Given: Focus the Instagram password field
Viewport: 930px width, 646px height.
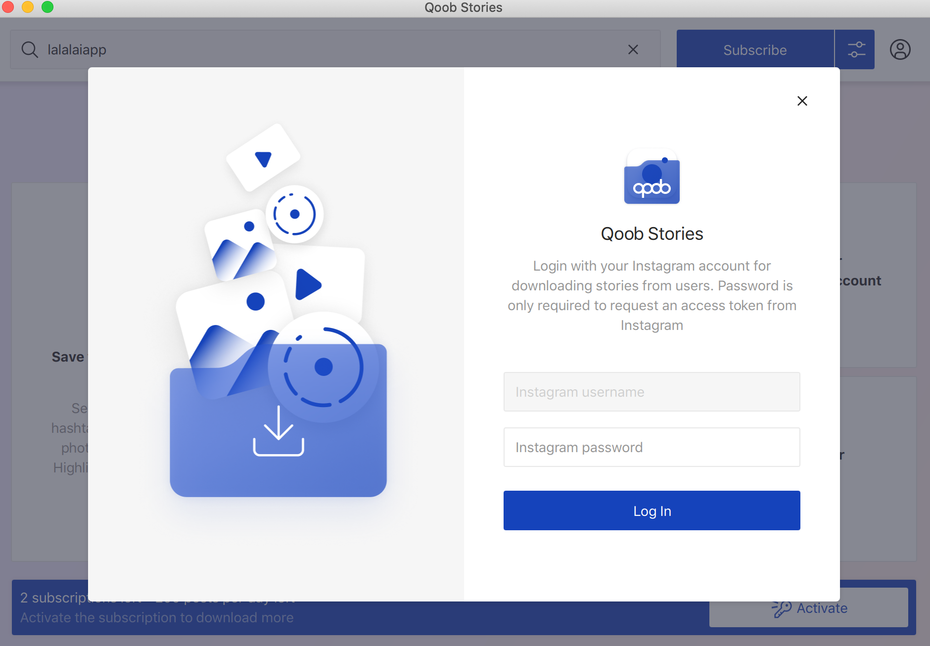Looking at the screenshot, I should [x=651, y=447].
